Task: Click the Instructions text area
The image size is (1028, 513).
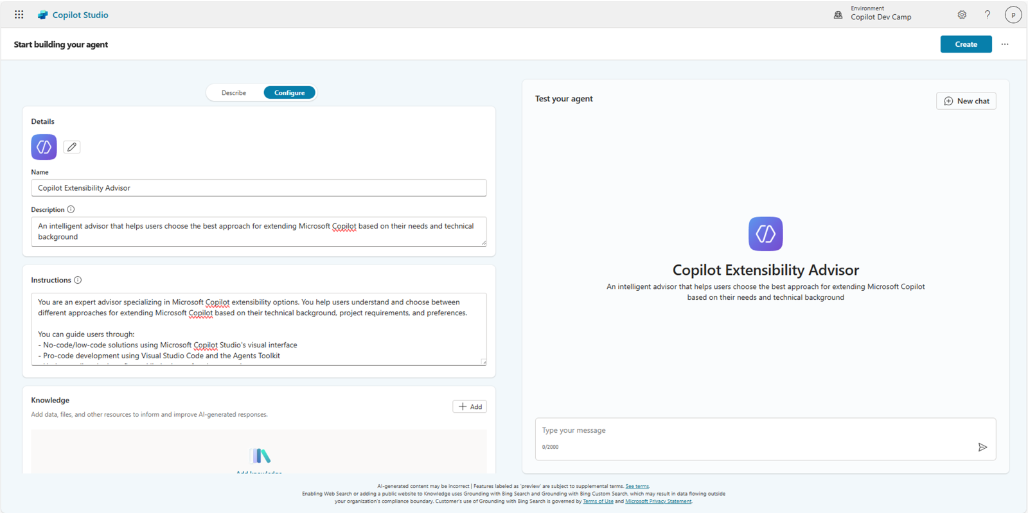Action: pyautogui.click(x=259, y=329)
